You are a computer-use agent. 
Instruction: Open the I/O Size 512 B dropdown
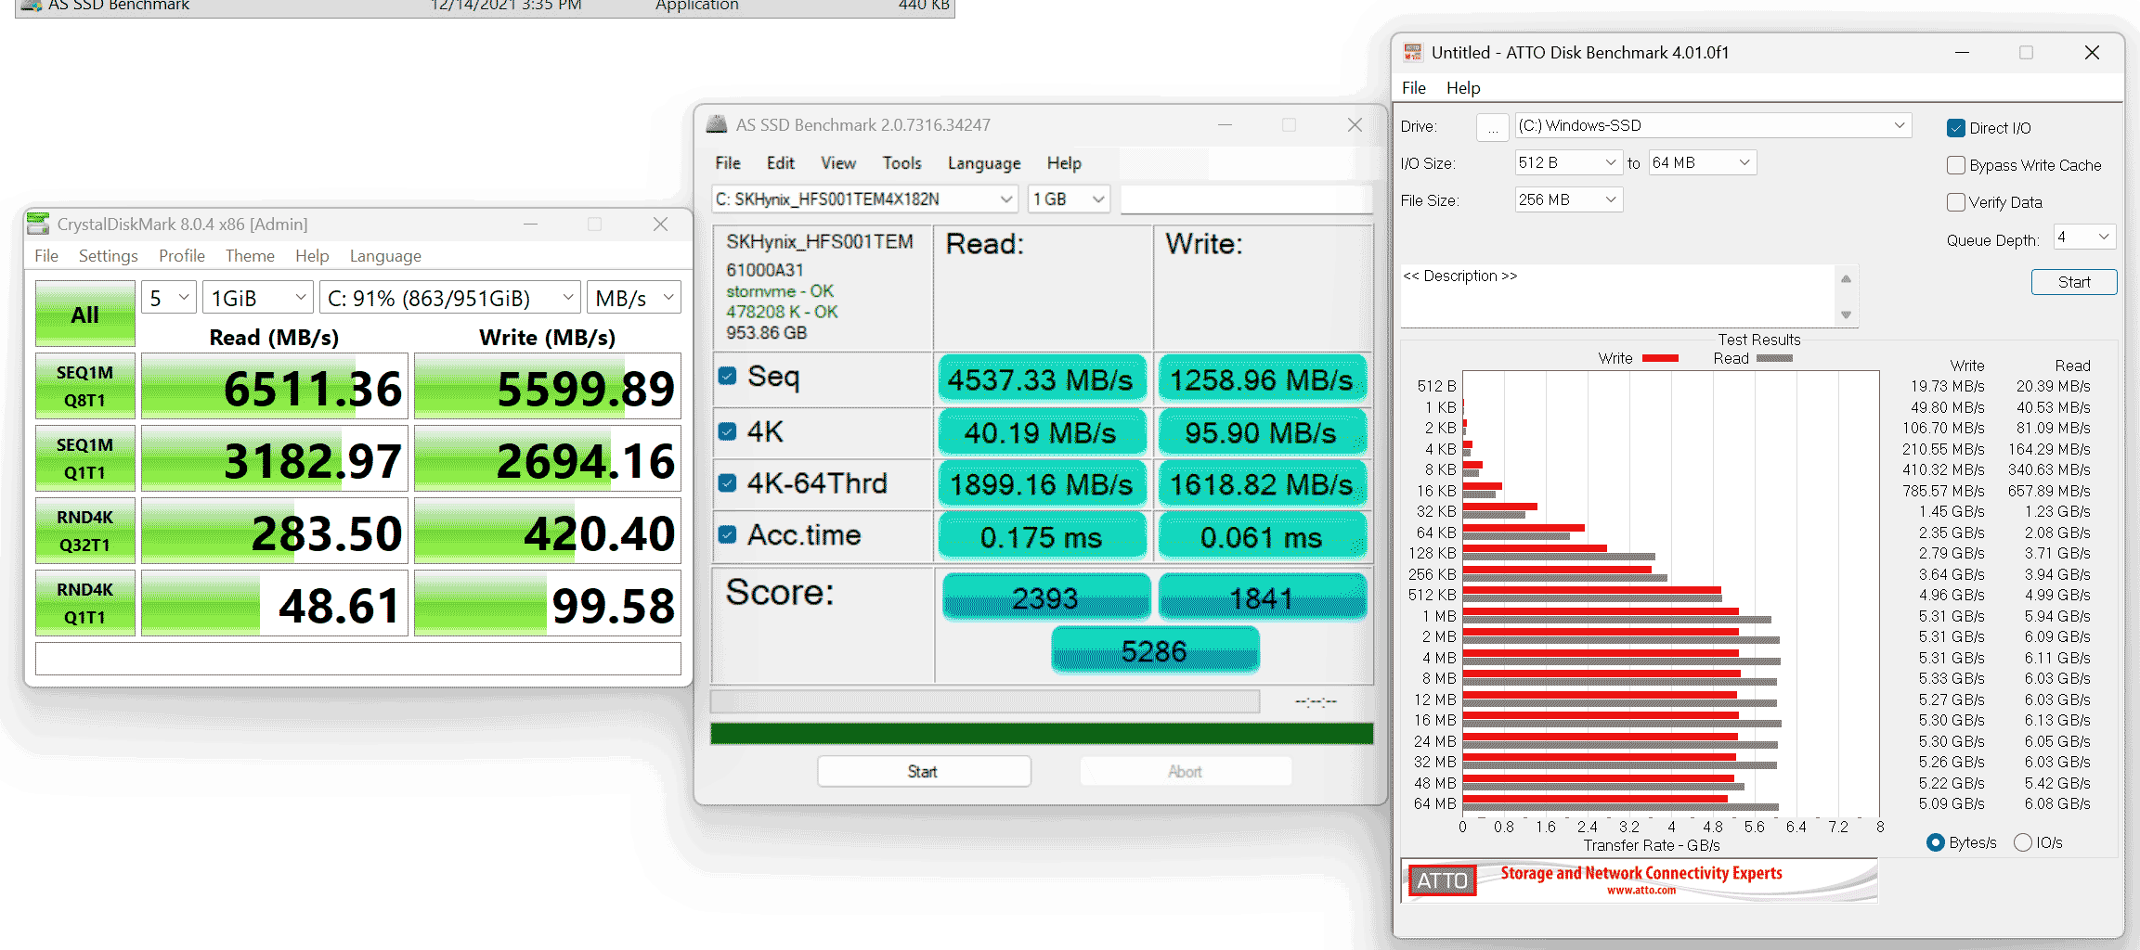coord(1568,162)
